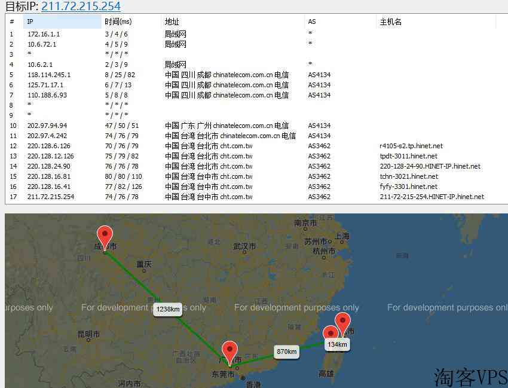Viewport: 508px width, 388px height.
Task: Click the 武汉市 city label on map
Action: click(244, 246)
